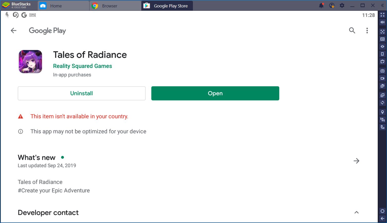Viewport: 387px width, 223px height.
Task: Switch to the Browser tab
Action: [115, 6]
